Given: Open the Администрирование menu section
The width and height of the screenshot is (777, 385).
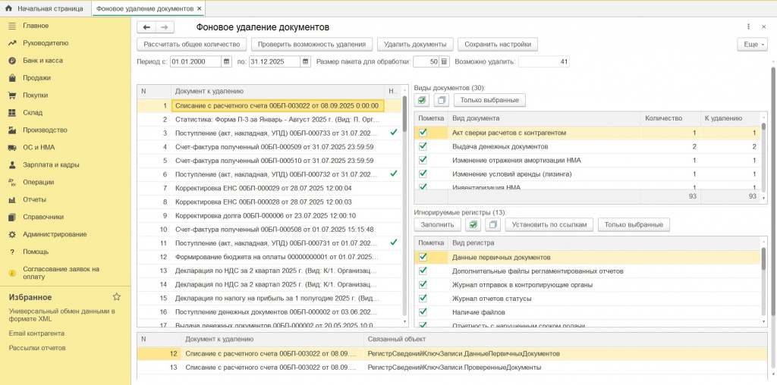Looking at the screenshot, I should coord(55,234).
